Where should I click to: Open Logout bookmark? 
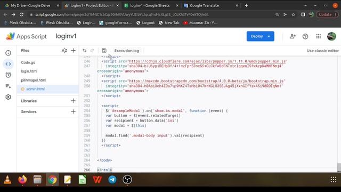pos(145,22)
